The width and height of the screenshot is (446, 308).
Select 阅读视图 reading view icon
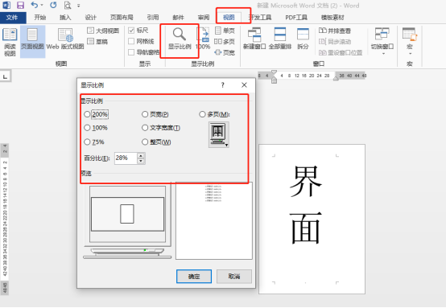(x=10, y=42)
